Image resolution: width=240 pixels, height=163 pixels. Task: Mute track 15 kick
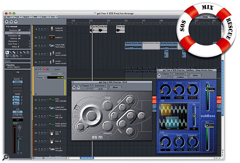(39, 100)
